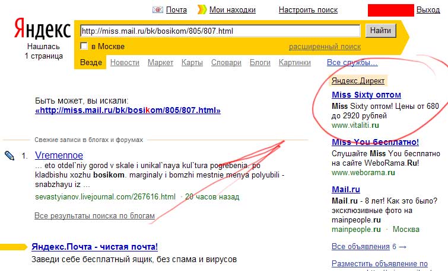448x271 pixels.
Task: Open the Mail.ru ad title
Action: click(x=346, y=189)
